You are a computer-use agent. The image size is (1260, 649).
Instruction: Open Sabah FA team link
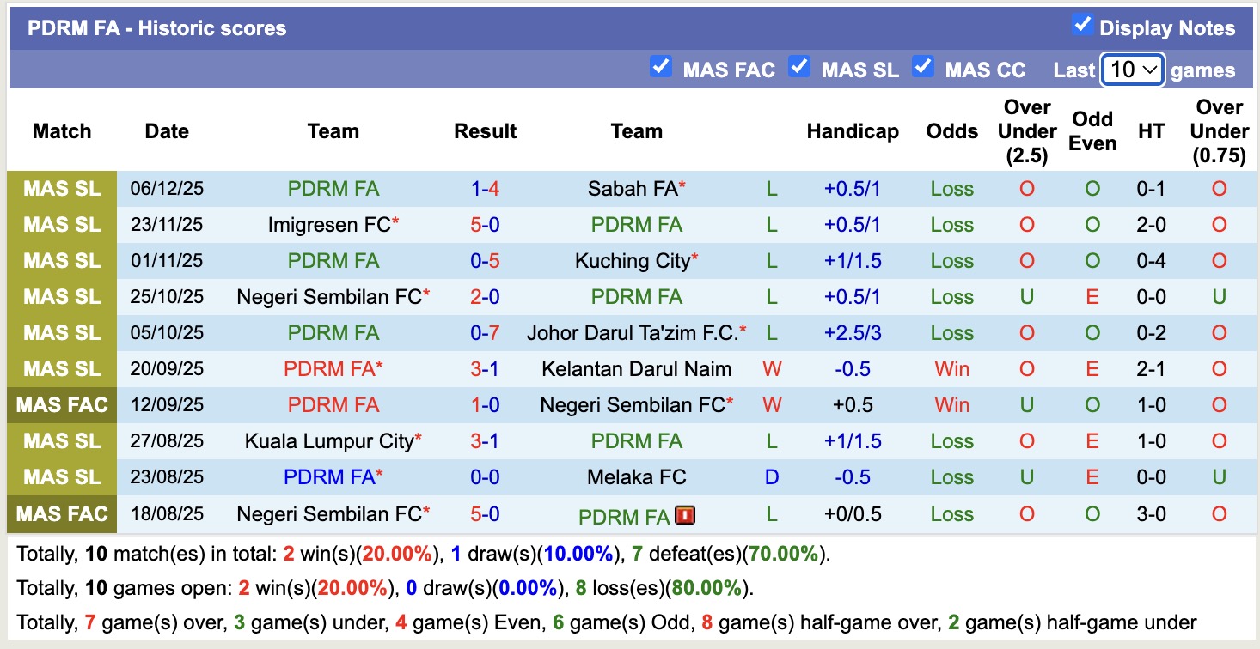[x=633, y=189]
